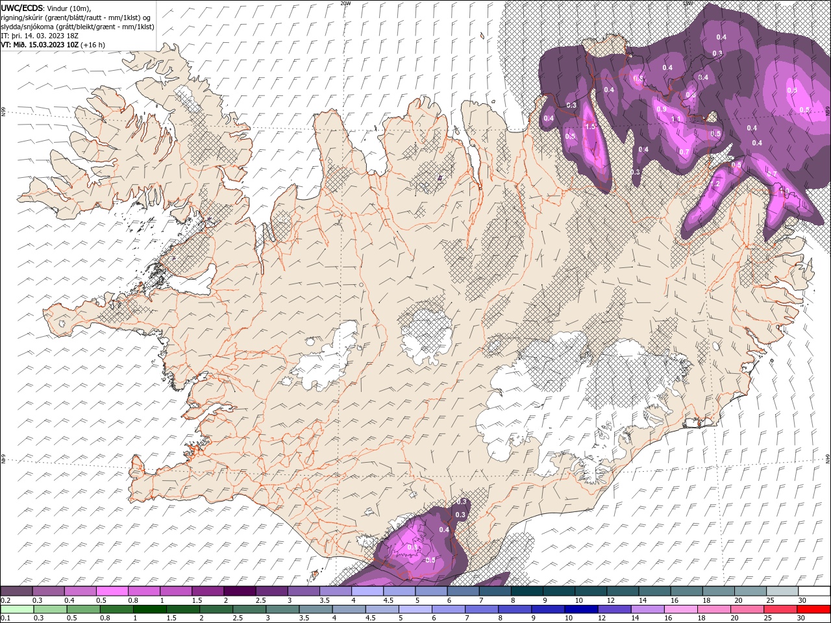
Task: Click the UWC/ECDS title heading
Action: [x=23, y=7]
